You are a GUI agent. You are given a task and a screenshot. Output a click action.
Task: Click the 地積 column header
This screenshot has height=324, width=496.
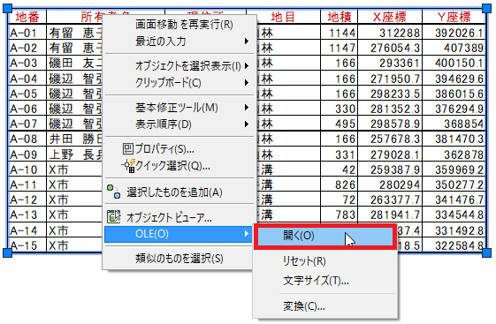tap(340, 17)
